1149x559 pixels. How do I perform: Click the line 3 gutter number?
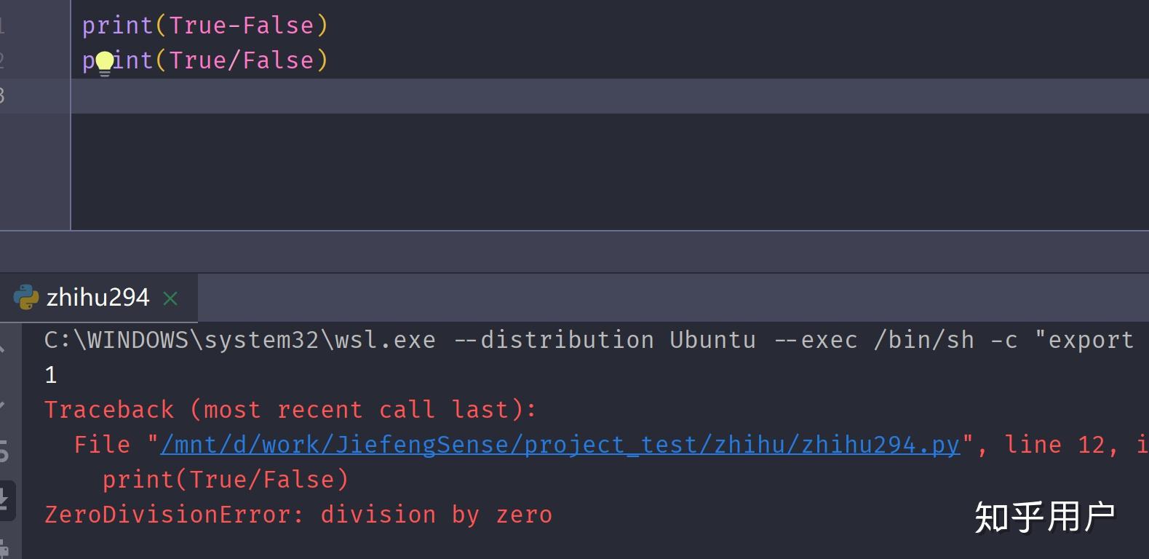pos(2,95)
